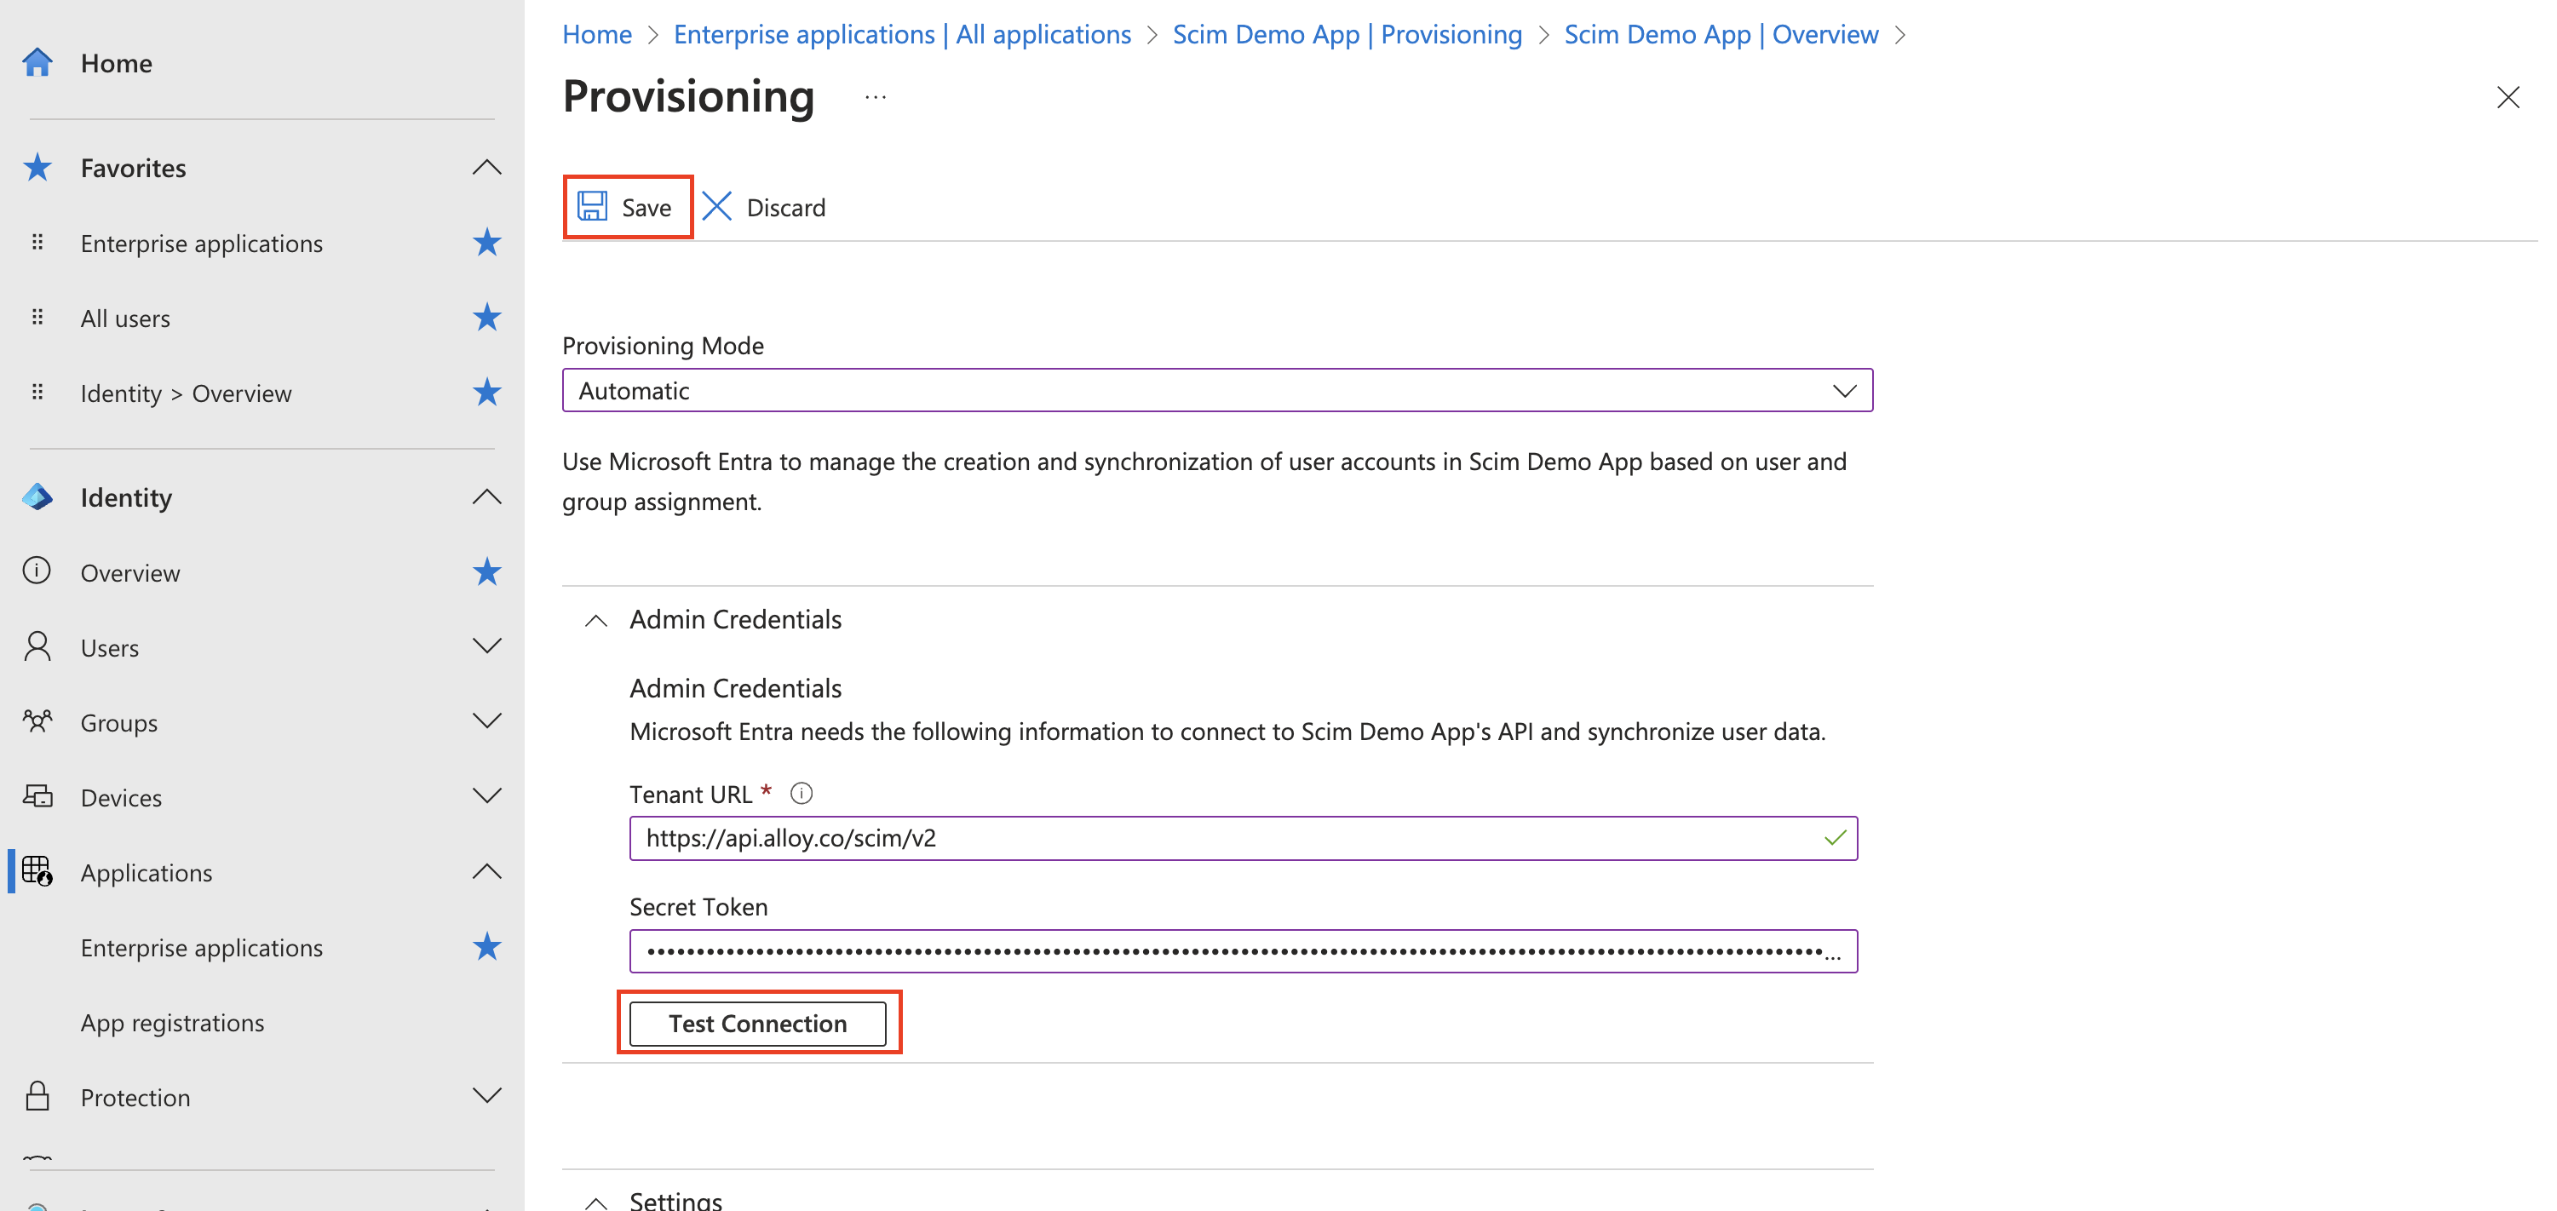
Task: Click into the Secret Token field
Action: click(x=1231, y=951)
